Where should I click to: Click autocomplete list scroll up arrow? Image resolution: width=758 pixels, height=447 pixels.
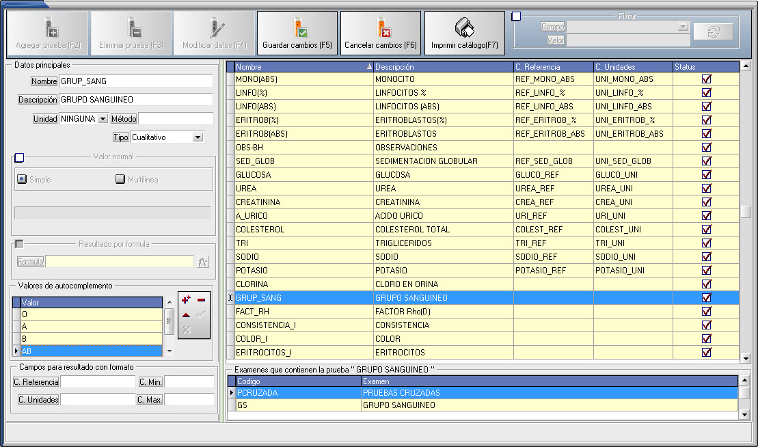[x=170, y=302]
